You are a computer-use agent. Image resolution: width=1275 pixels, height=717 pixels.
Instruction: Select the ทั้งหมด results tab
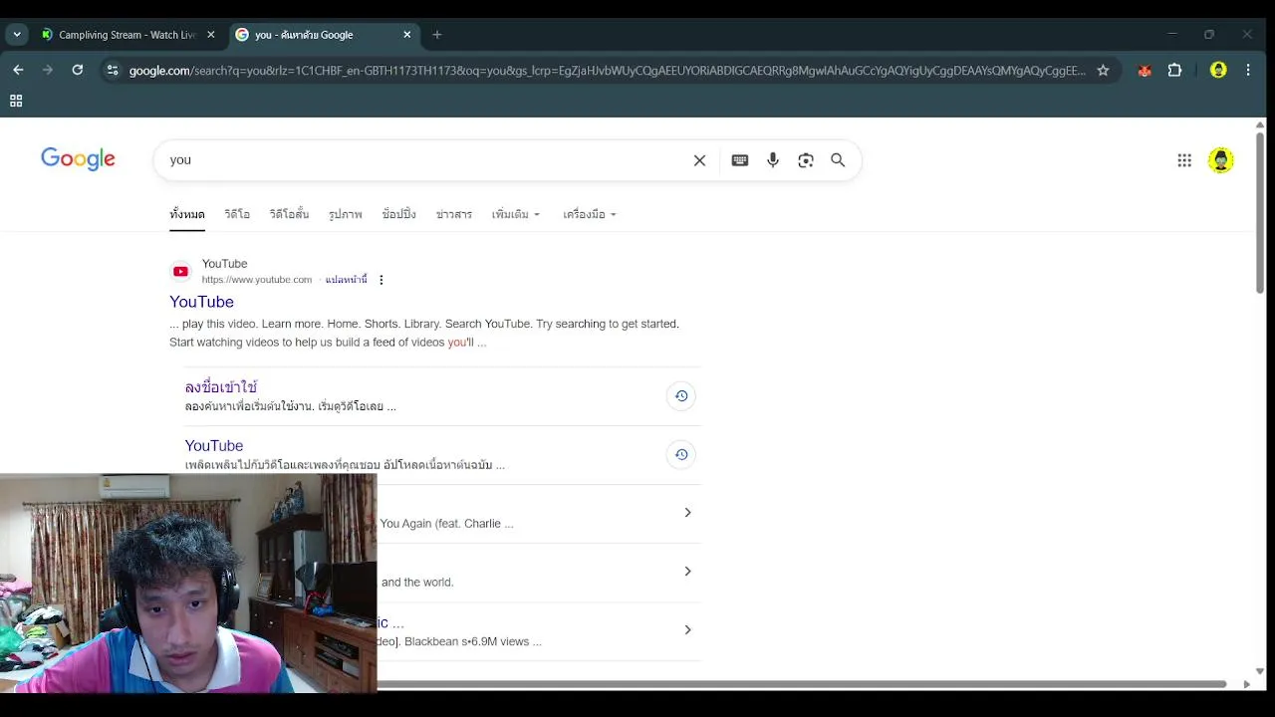pos(187,214)
